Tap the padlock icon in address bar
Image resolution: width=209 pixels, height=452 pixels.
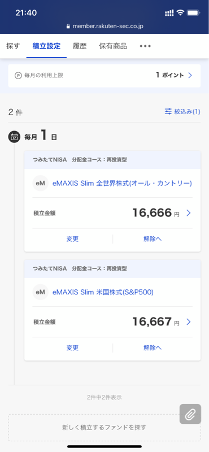coord(68,26)
